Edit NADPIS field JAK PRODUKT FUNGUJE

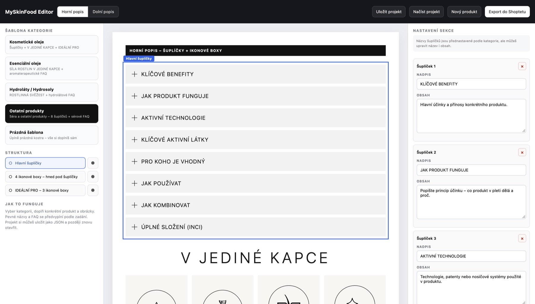point(471,170)
